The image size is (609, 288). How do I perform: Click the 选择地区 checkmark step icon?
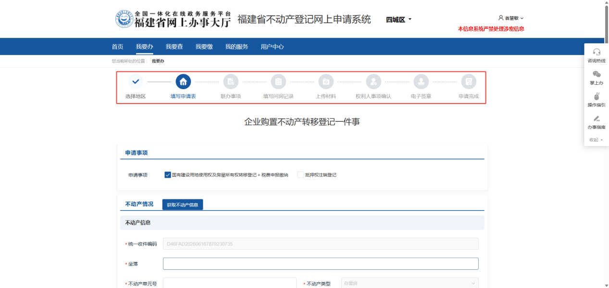point(136,81)
